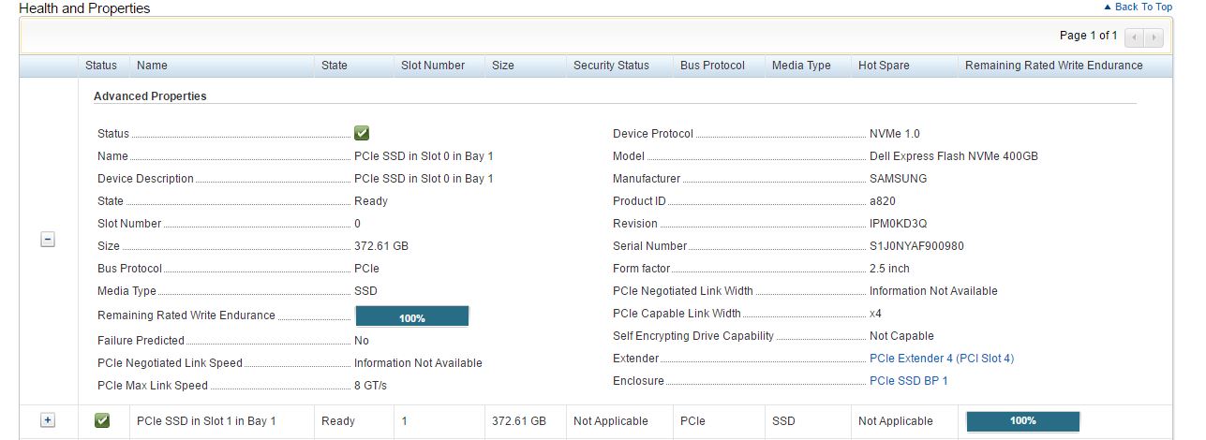Select the Self Encrypting Drive value 'Not Capable'
The height and width of the screenshot is (440, 1206).
901,336
